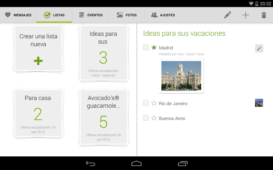This screenshot has width=273, height=170.
Task: Click 'Añadido por Ana - Hace 1 hora'
Action: coord(182,54)
